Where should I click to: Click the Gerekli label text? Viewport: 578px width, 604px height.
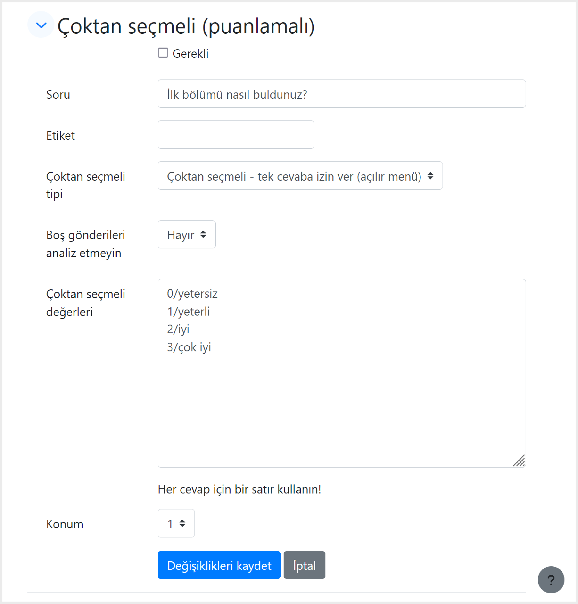[x=190, y=54]
